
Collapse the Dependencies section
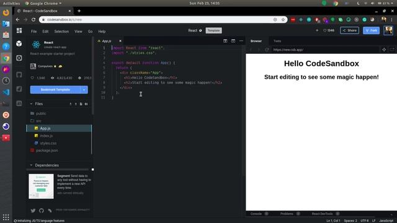pos(31,165)
